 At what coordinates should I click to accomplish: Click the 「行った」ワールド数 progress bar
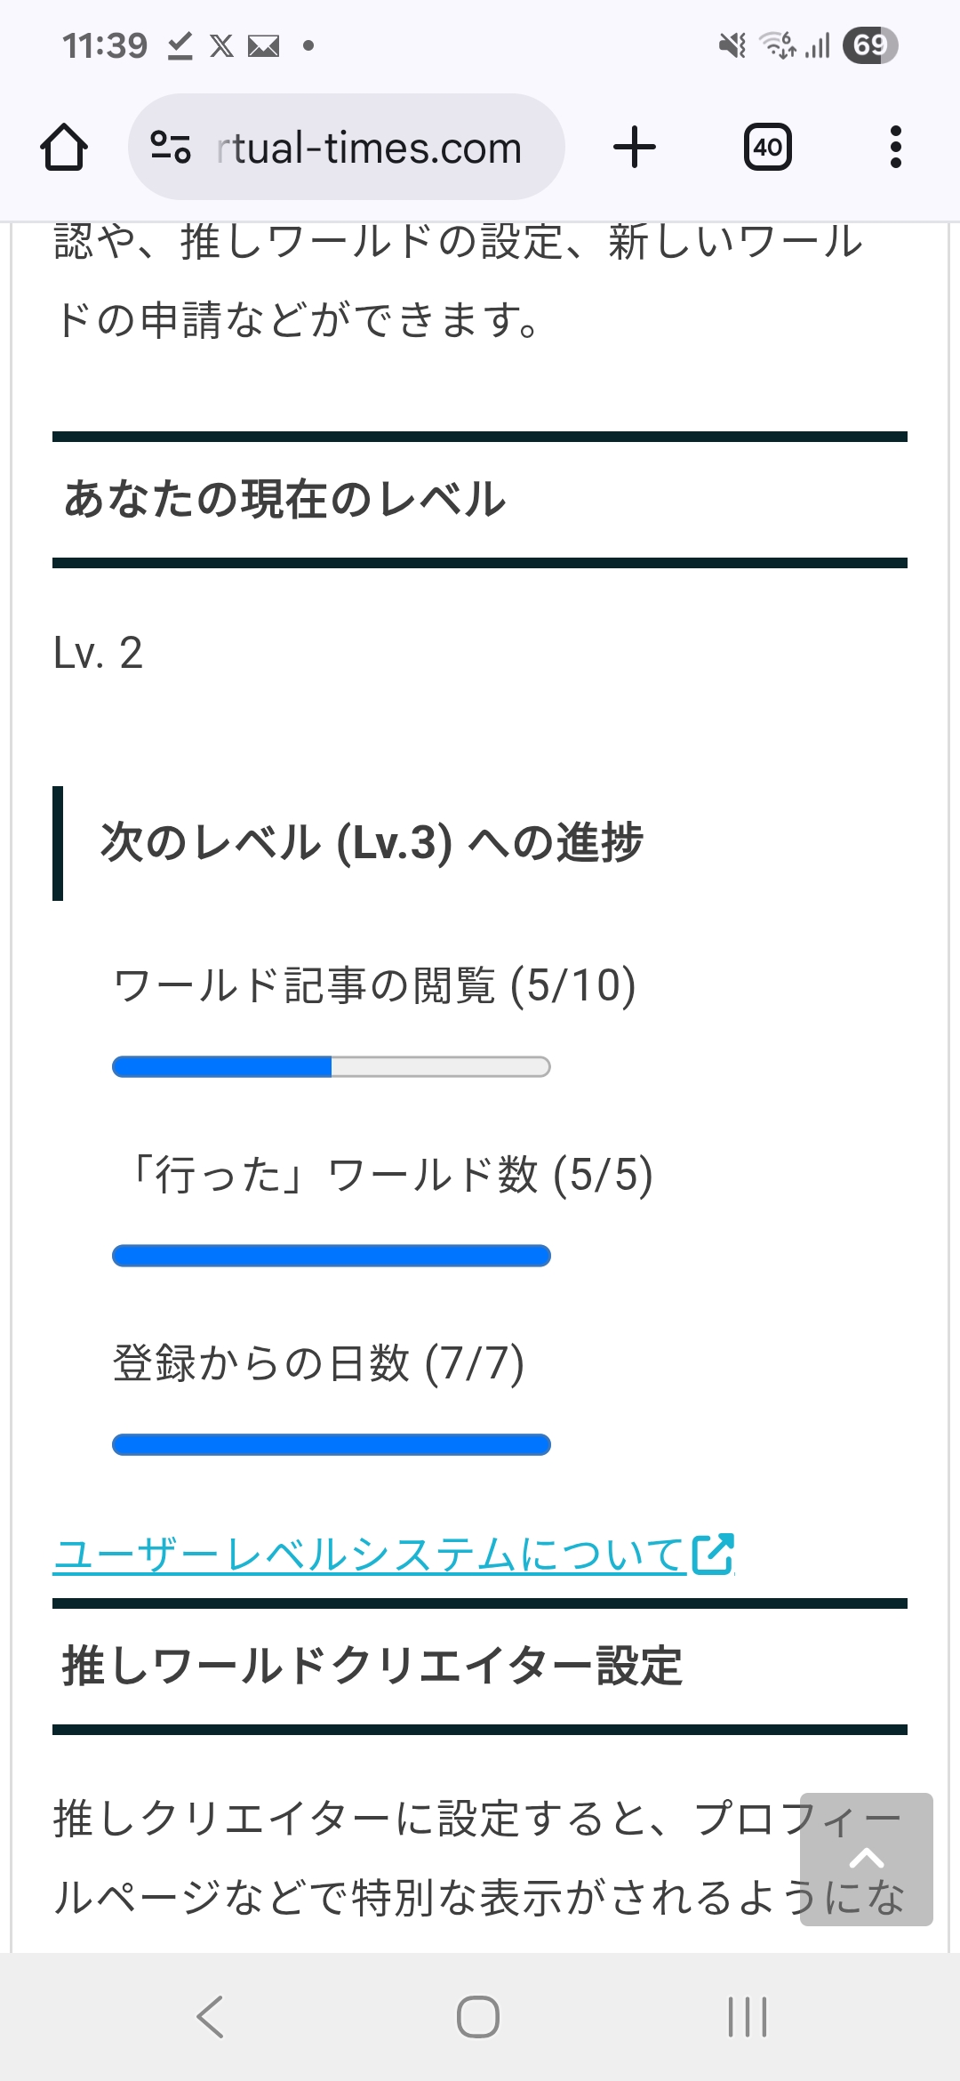[331, 1256]
